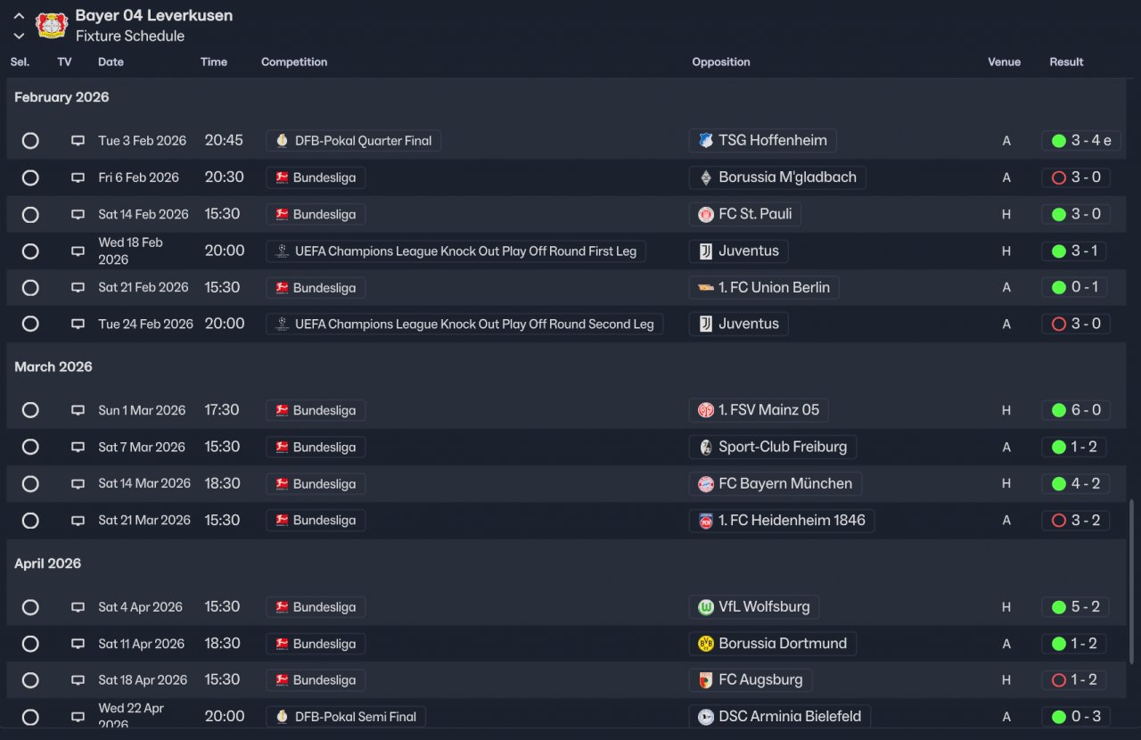The width and height of the screenshot is (1141, 740).
Task: Open the TSG Hoffenheim club page
Action: (763, 141)
